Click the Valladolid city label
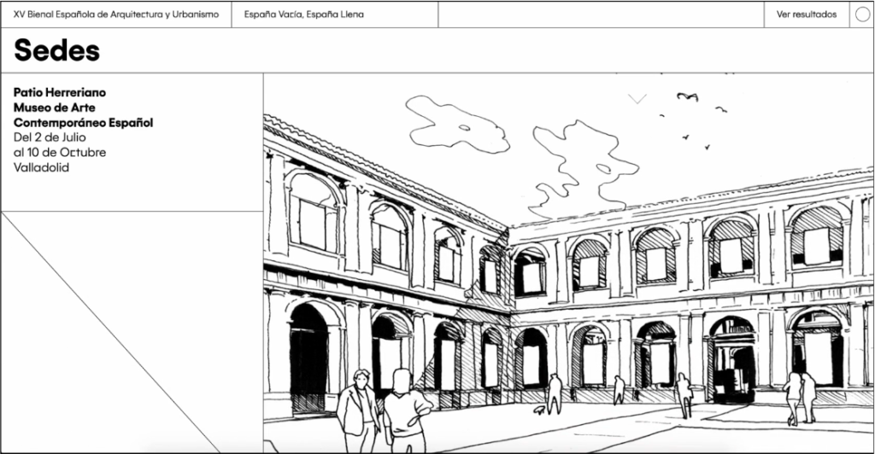Image resolution: width=875 pixels, height=454 pixels. [41, 167]
